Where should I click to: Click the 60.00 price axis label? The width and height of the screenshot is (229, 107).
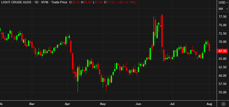coord(222,75)
